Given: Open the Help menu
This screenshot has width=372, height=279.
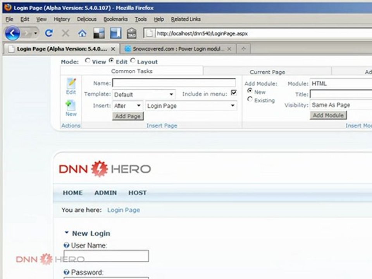Looking at the screenshot, I should click(159, 19).
